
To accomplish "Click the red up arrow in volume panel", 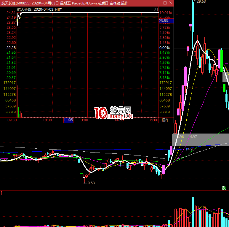I will tap(1, 193).
